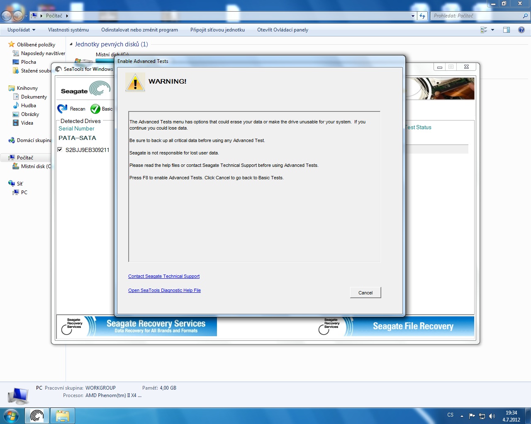Image resolution: width=531 pixels, height=424 pixels.
Task: Click the PATA–SATA drive type label
Action: [77, 138]
